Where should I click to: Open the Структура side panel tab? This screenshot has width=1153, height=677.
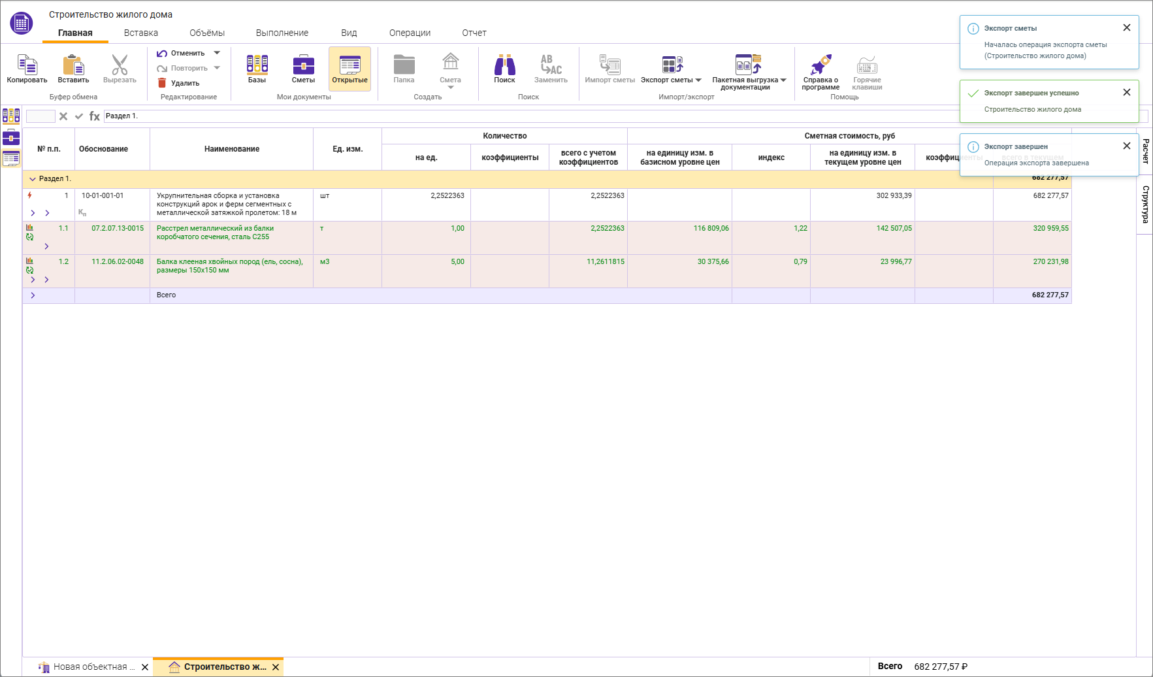tap(1145, 205)
